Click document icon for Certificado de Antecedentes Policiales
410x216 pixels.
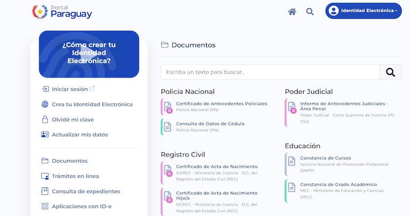168,107
